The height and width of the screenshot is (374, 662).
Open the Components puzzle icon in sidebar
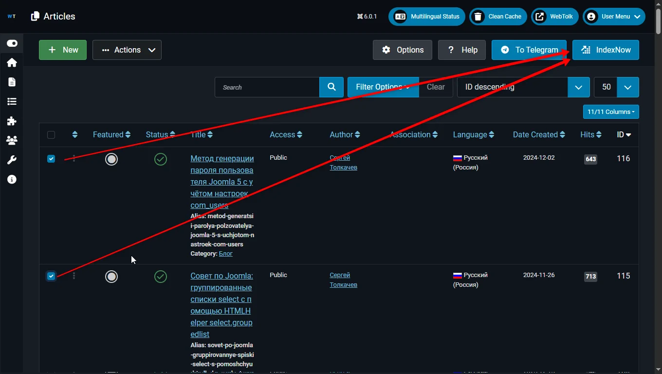(x=12, y=121)
